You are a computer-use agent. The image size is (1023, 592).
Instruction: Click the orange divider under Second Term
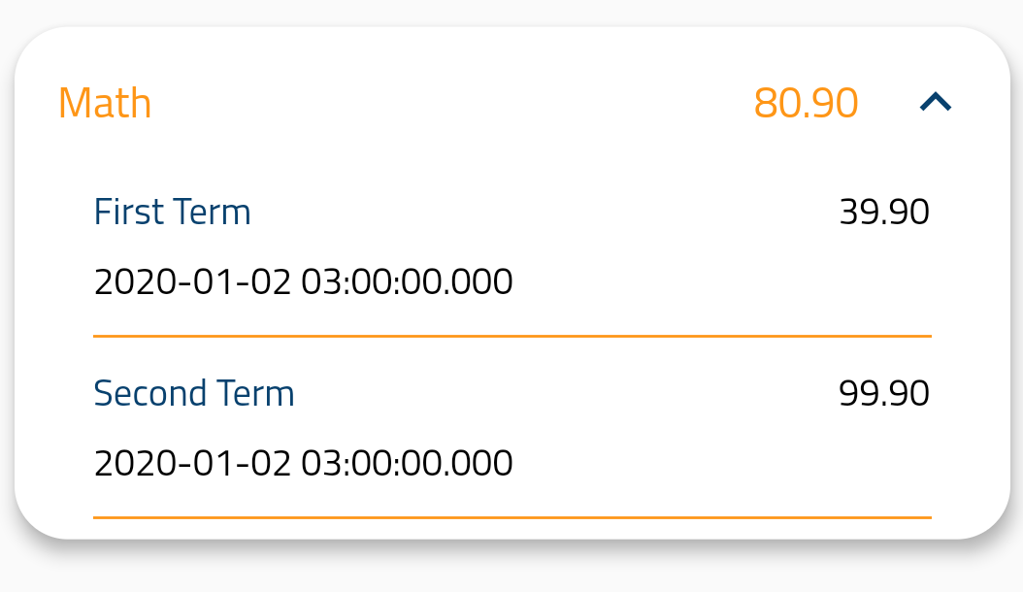click(511, 517)
